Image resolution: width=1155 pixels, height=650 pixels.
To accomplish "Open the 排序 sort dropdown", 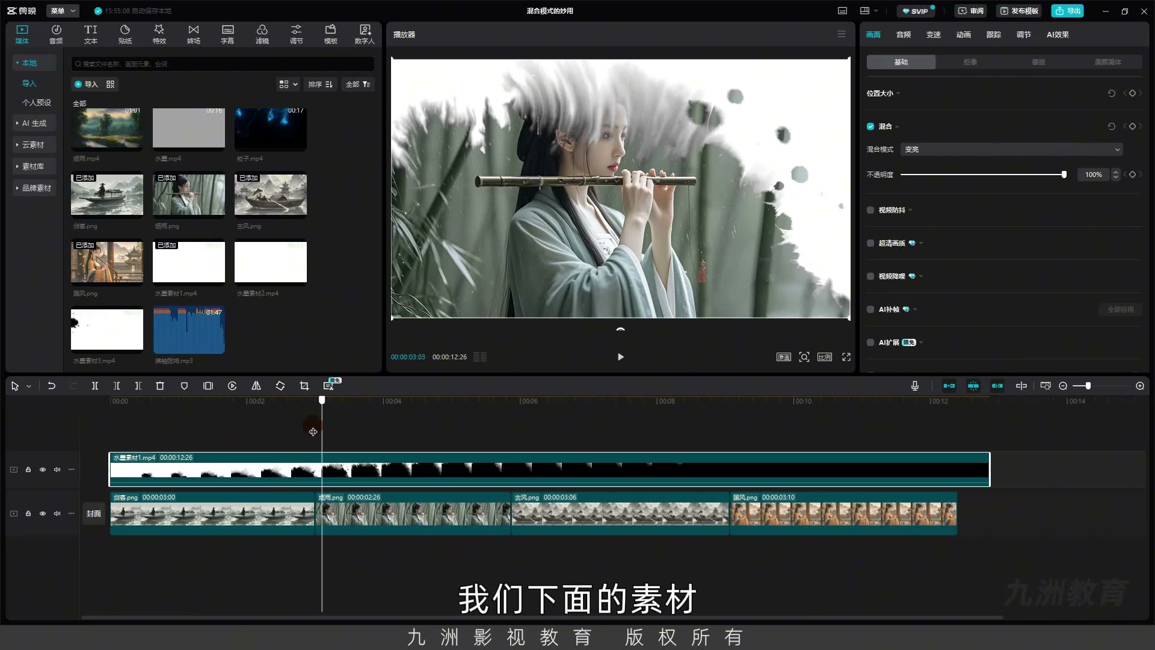I will [x=320, y=84].
